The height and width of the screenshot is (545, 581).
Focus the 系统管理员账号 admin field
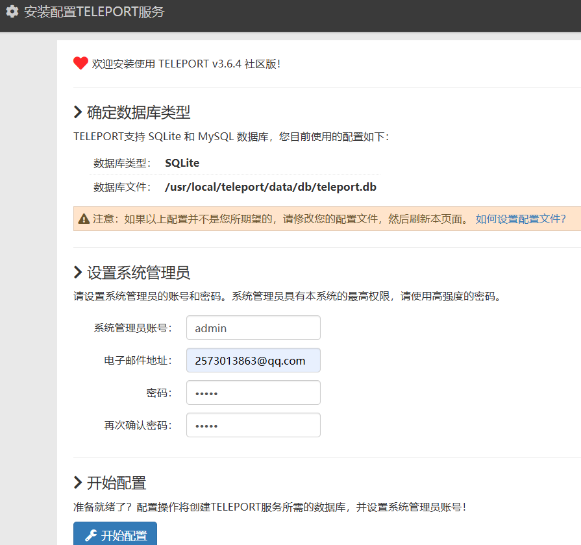click(x=253, y=328)
